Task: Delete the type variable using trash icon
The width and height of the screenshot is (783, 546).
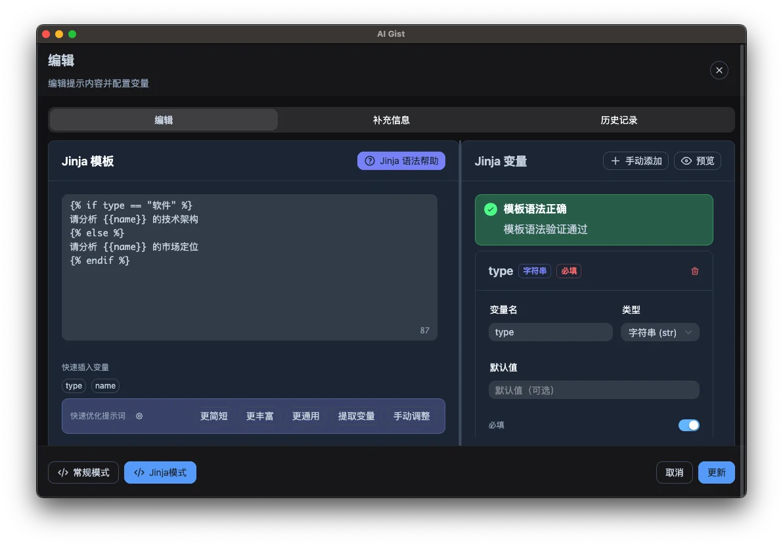Action: pyautogui.click(x=694, y=270)
